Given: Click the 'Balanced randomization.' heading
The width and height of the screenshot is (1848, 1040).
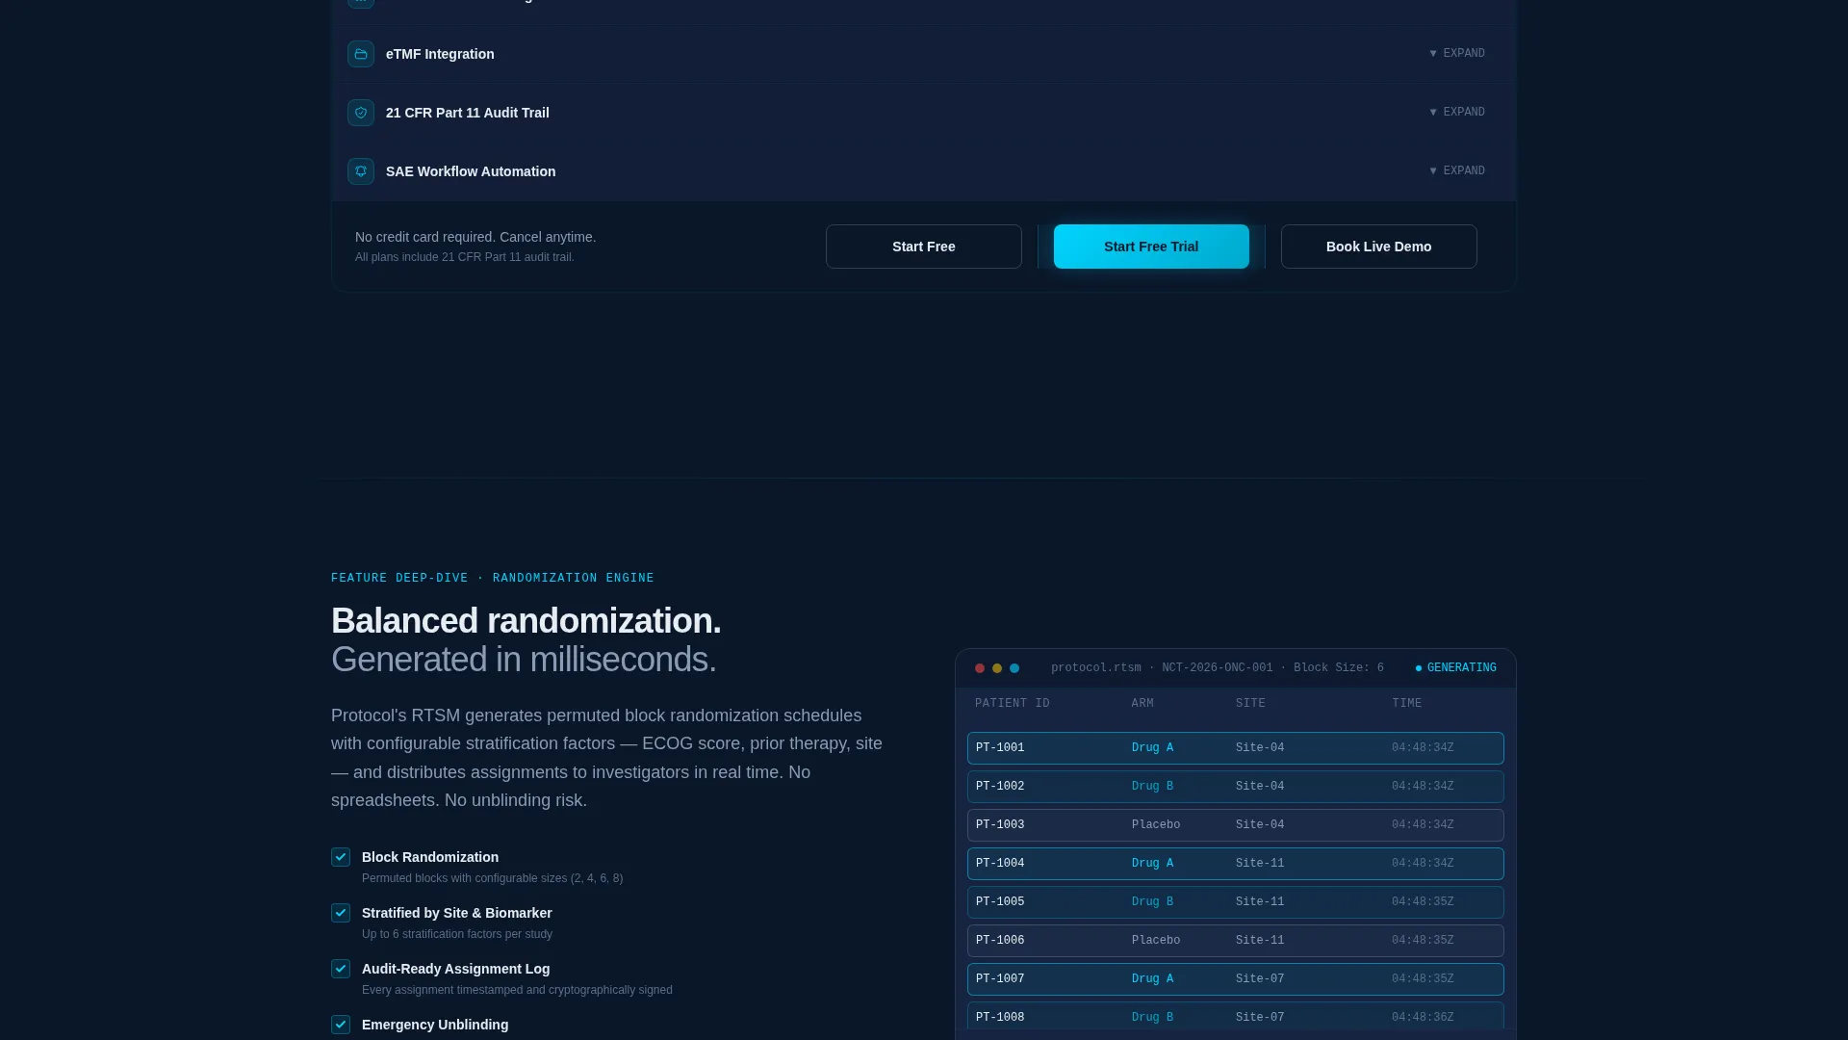Looking at the screenshot, I should click(526, 621).
